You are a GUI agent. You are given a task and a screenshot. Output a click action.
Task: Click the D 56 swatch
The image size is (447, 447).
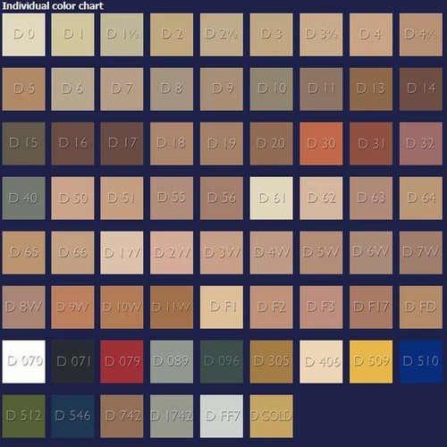(222, 198)
